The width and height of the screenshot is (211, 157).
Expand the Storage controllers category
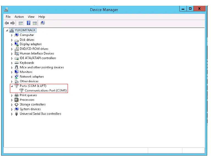tap(12, 105)
